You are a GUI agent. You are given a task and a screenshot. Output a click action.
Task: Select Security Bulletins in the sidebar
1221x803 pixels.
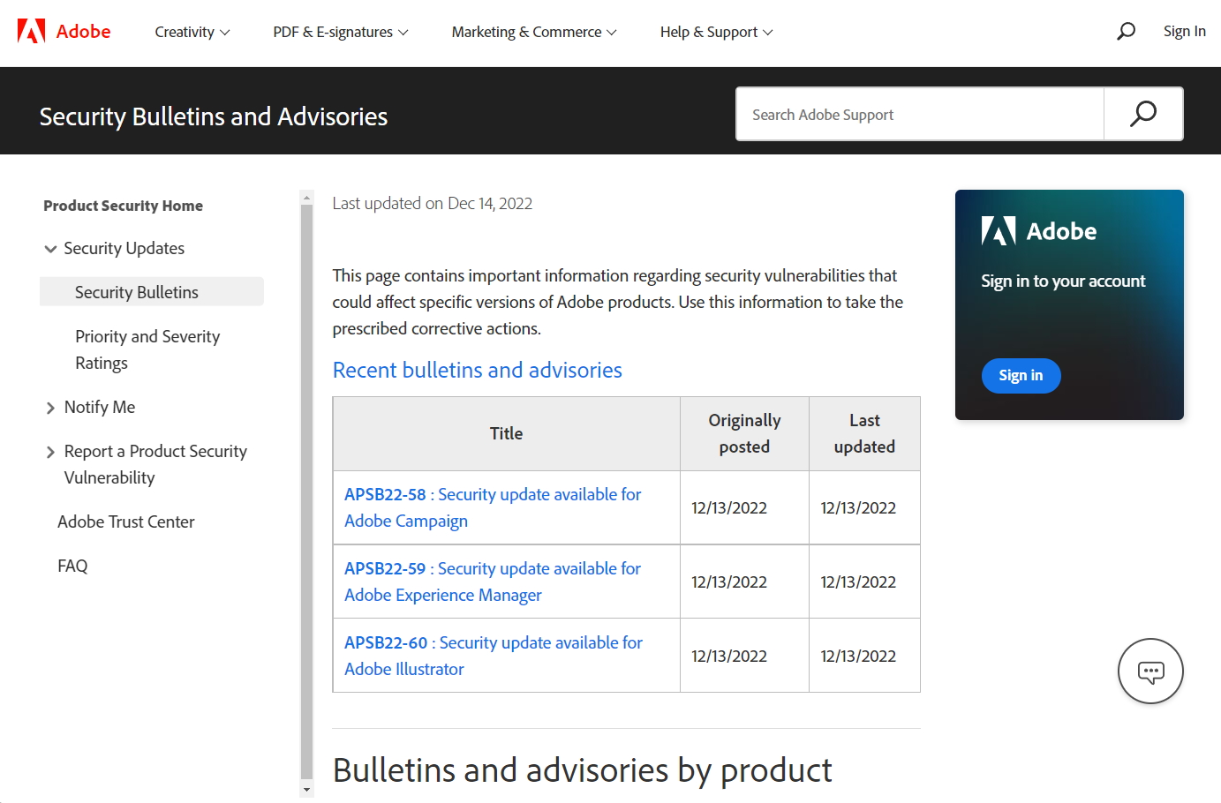tap(137, 292)
